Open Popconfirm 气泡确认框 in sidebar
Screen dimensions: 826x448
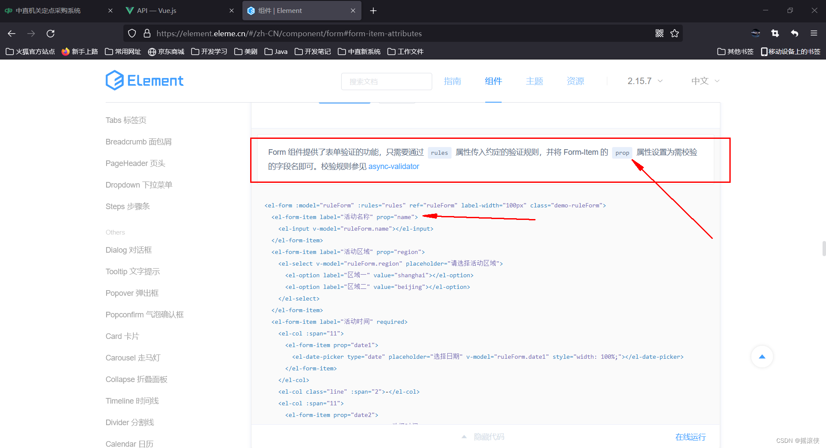[x=144, y=315]
